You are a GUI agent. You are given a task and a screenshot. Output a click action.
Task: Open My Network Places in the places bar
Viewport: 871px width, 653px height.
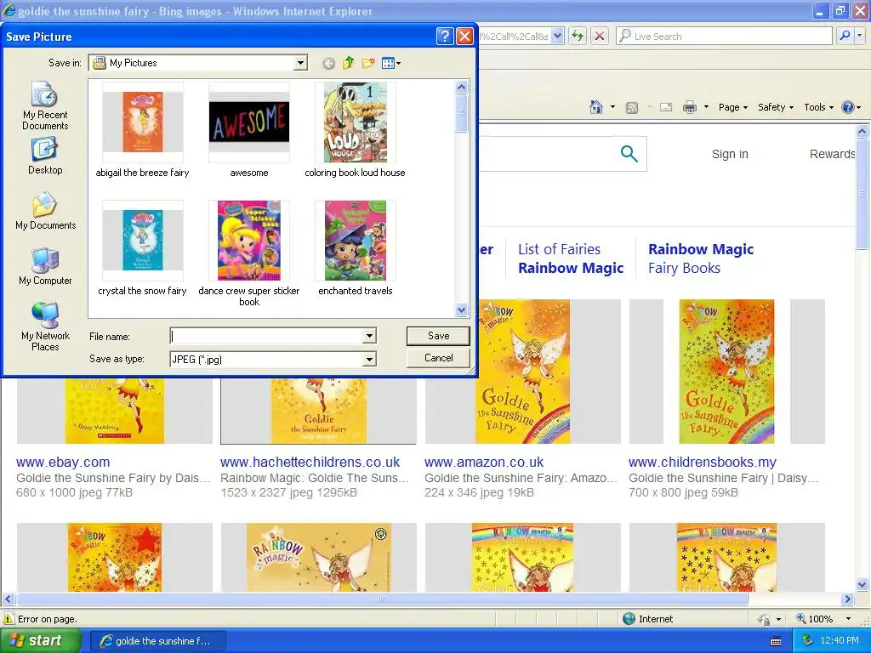[45, 326]
